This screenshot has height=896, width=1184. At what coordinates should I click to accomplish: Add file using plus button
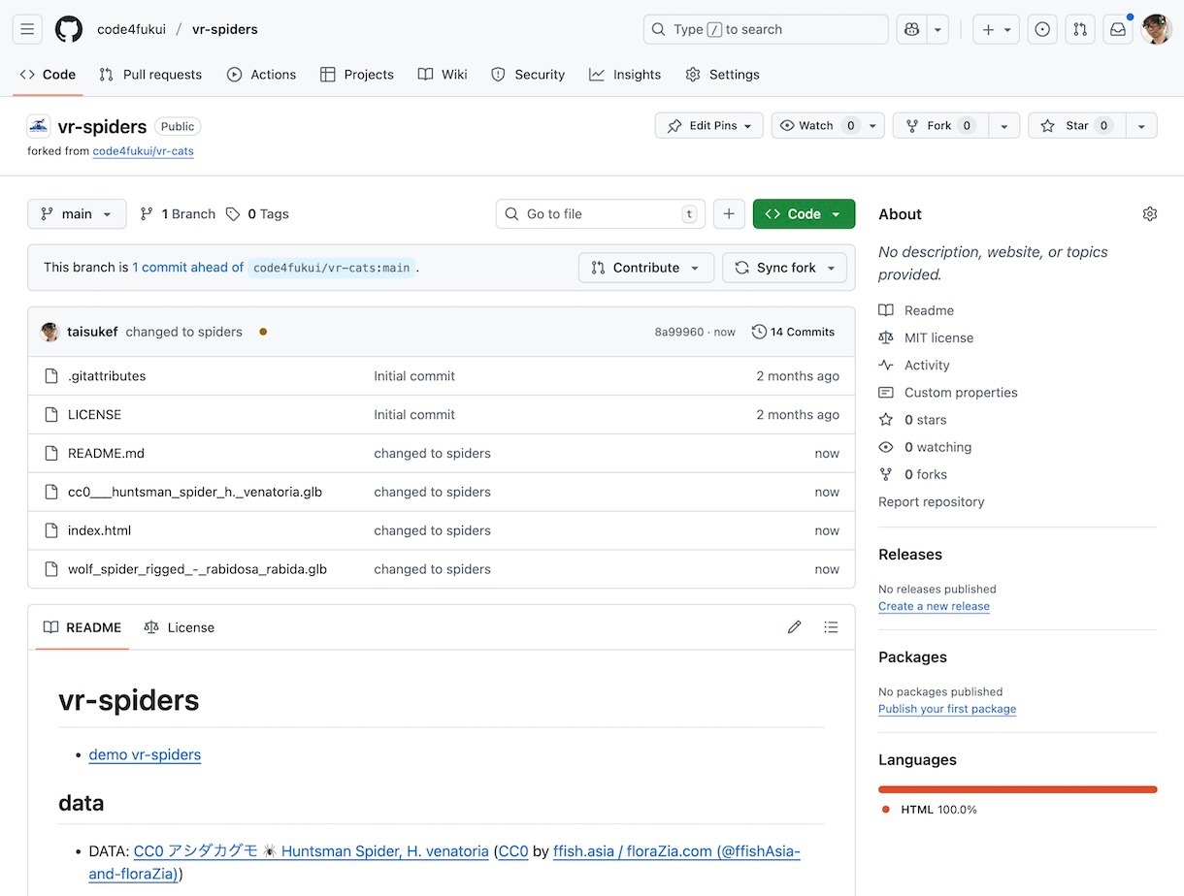point(729,214)
